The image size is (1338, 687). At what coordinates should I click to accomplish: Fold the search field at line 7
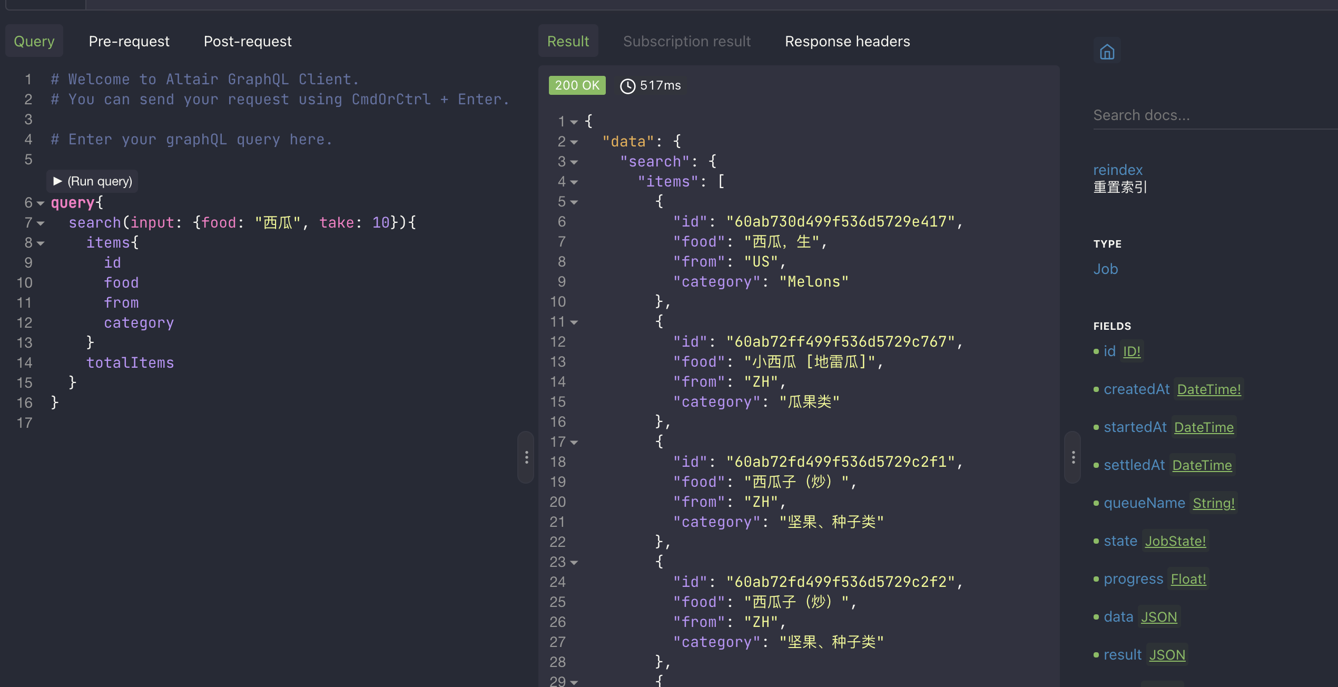(x=41, y=223)
